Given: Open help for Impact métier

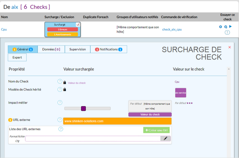Looking at the screenshot, I should click(x=60, y=103).
